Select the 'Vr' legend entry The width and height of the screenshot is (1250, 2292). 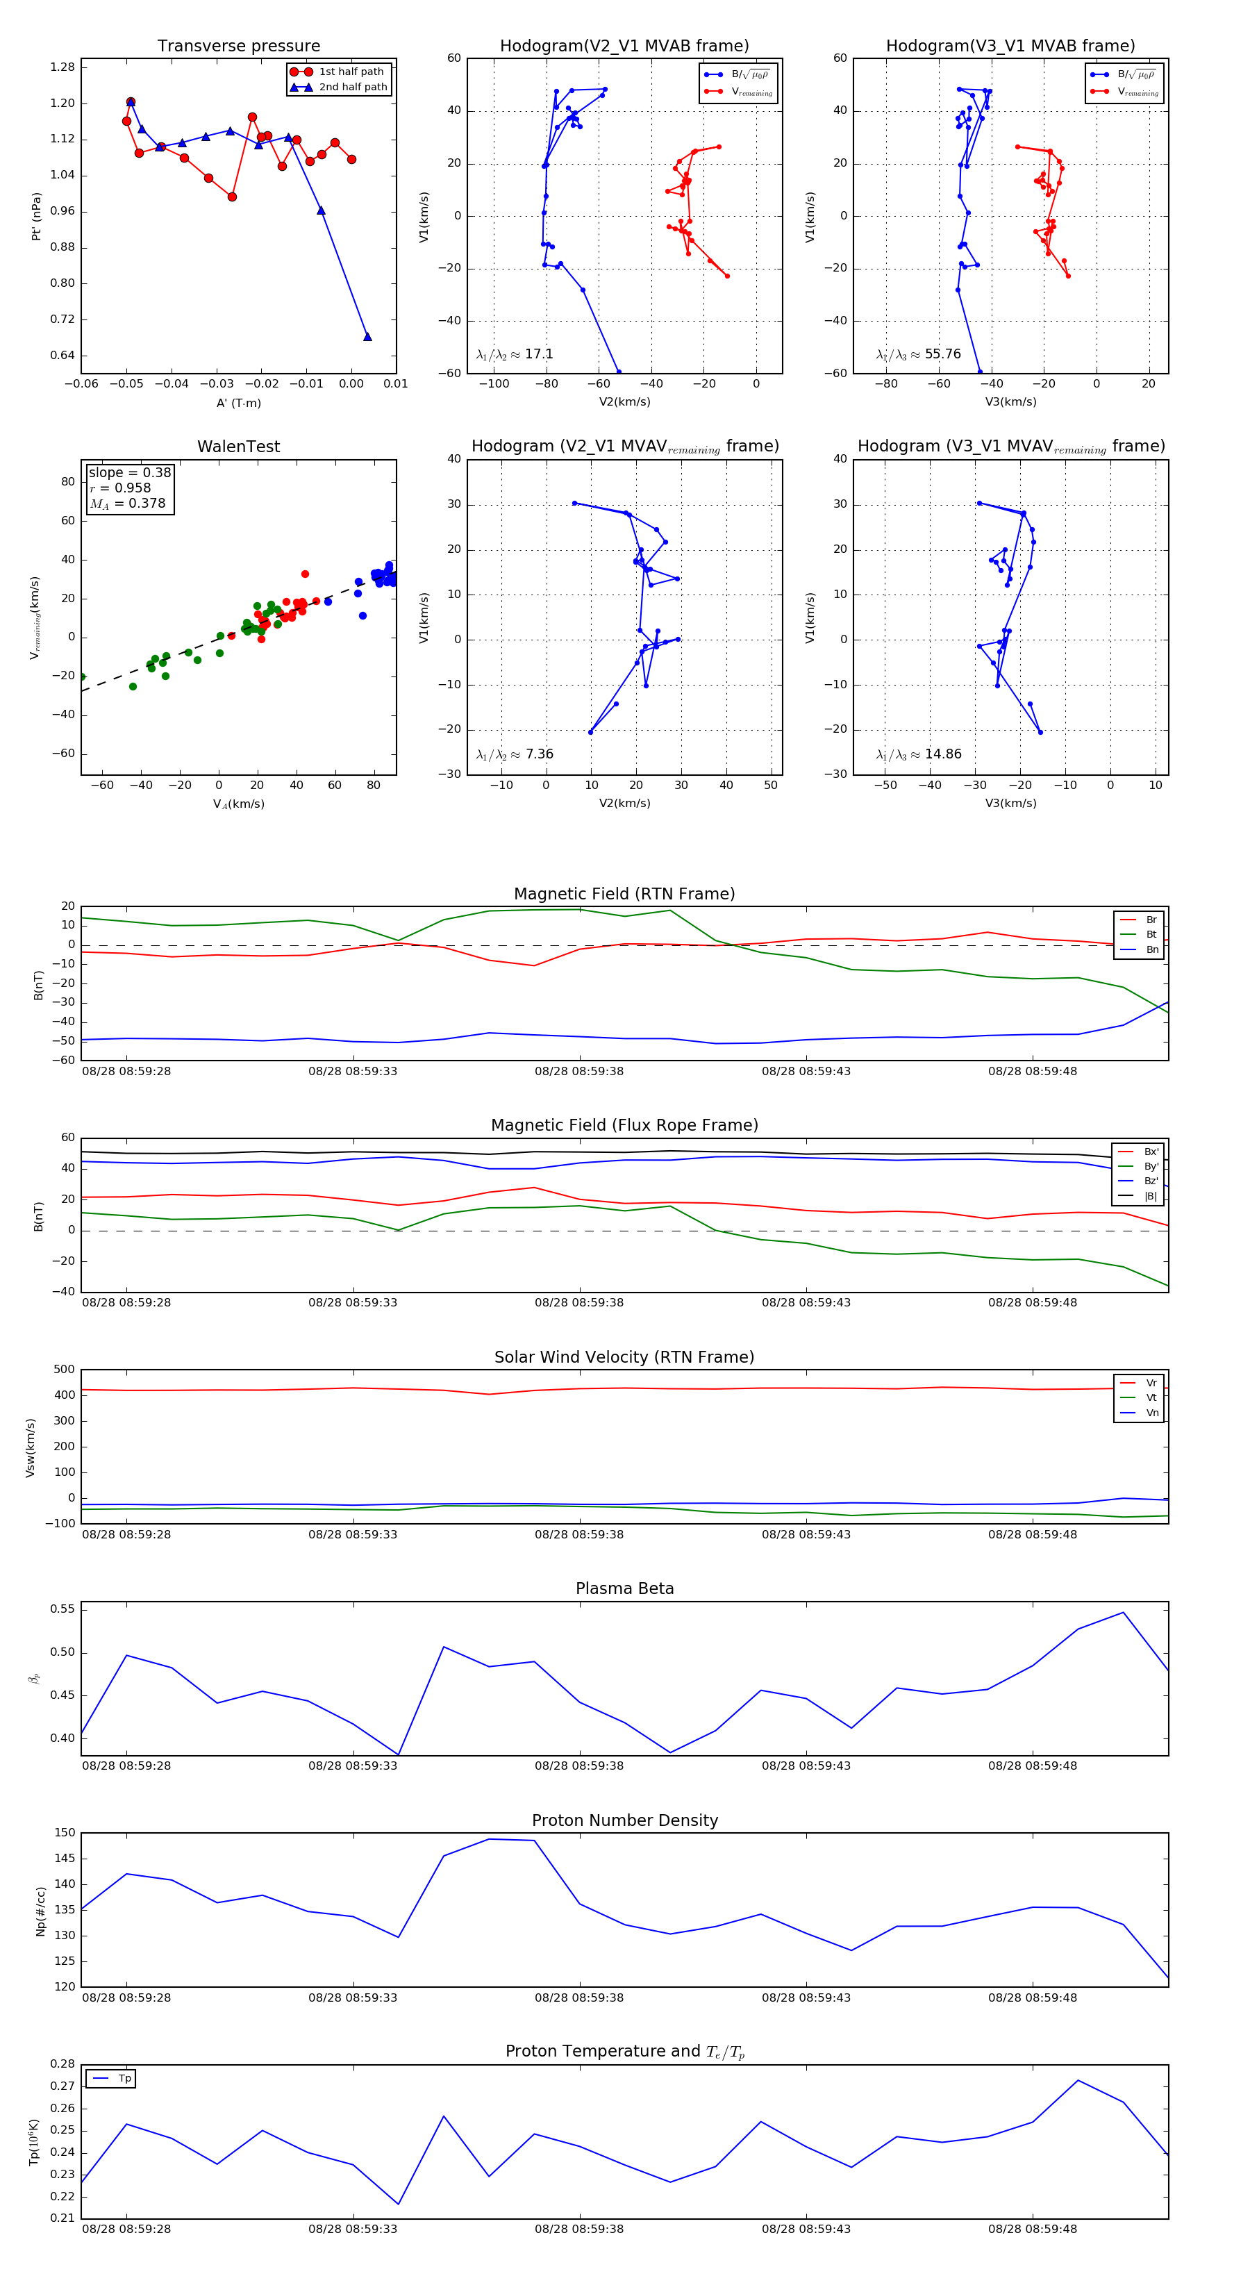click(x=1139, y=1383)
